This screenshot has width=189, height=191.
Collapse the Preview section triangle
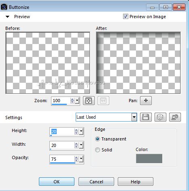[7, 17]
